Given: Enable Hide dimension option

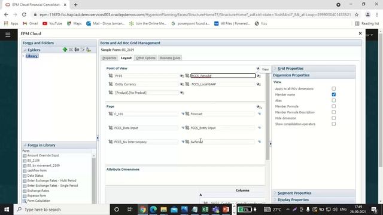Looking at the screenshot, I should pyautogui.click(x=334, y=118).
